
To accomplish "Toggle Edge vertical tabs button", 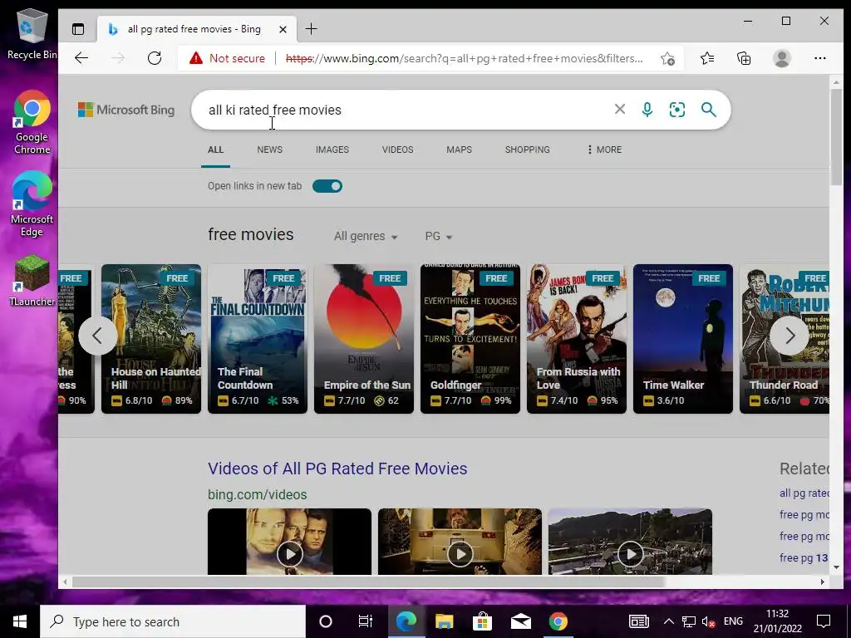I will (78, 29).
